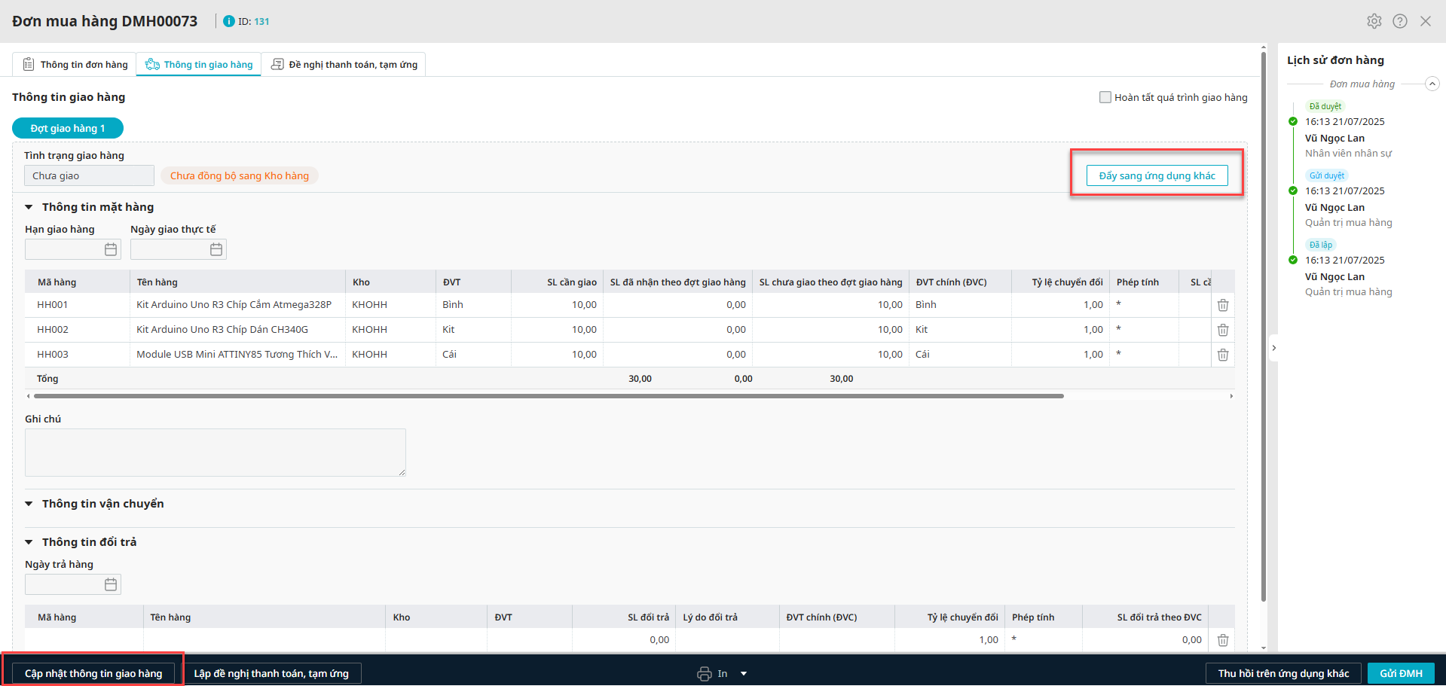Open calendar for Ngày giao thực tế
This screenshot has width=1446, height=686.
coord(216,249)
